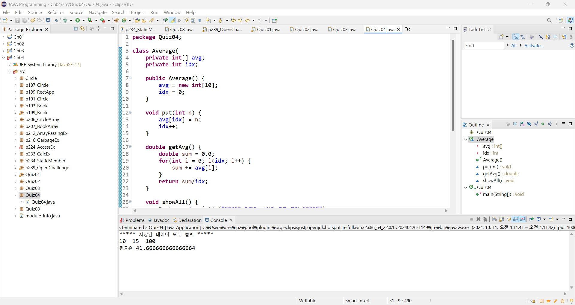Expand the Ch03 project
Viewport: 575px width, 305px height.
4,51
